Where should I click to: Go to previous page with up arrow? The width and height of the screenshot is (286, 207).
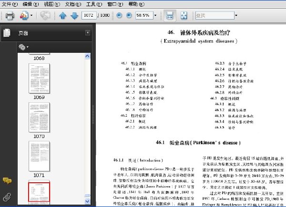click(x=63, y=16)
